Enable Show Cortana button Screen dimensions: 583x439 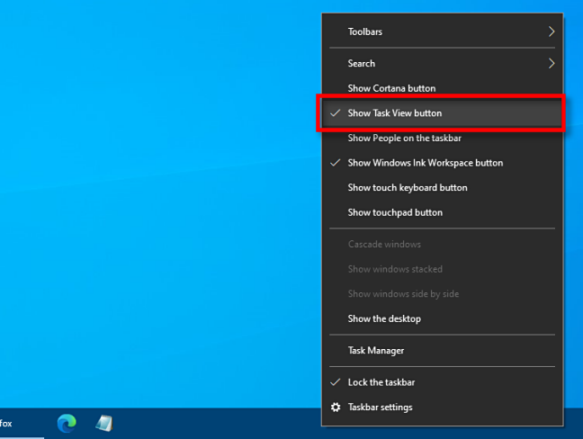391,88
